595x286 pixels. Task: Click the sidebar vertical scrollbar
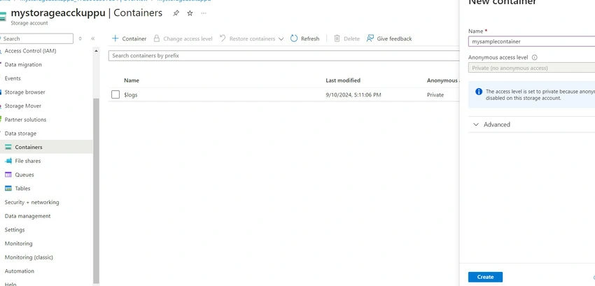[x=96, y=190]
